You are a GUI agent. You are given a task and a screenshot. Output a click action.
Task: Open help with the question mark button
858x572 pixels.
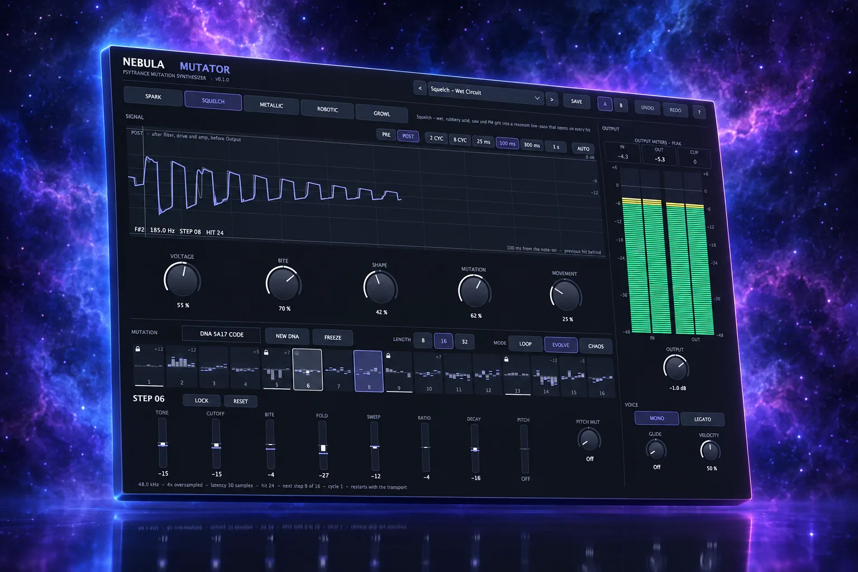(699, 112)
